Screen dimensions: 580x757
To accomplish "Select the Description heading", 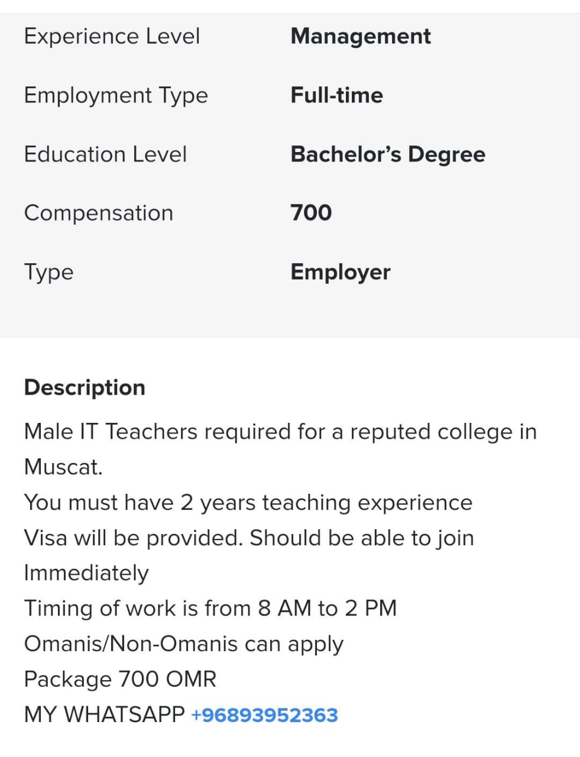I will [85, 387].
